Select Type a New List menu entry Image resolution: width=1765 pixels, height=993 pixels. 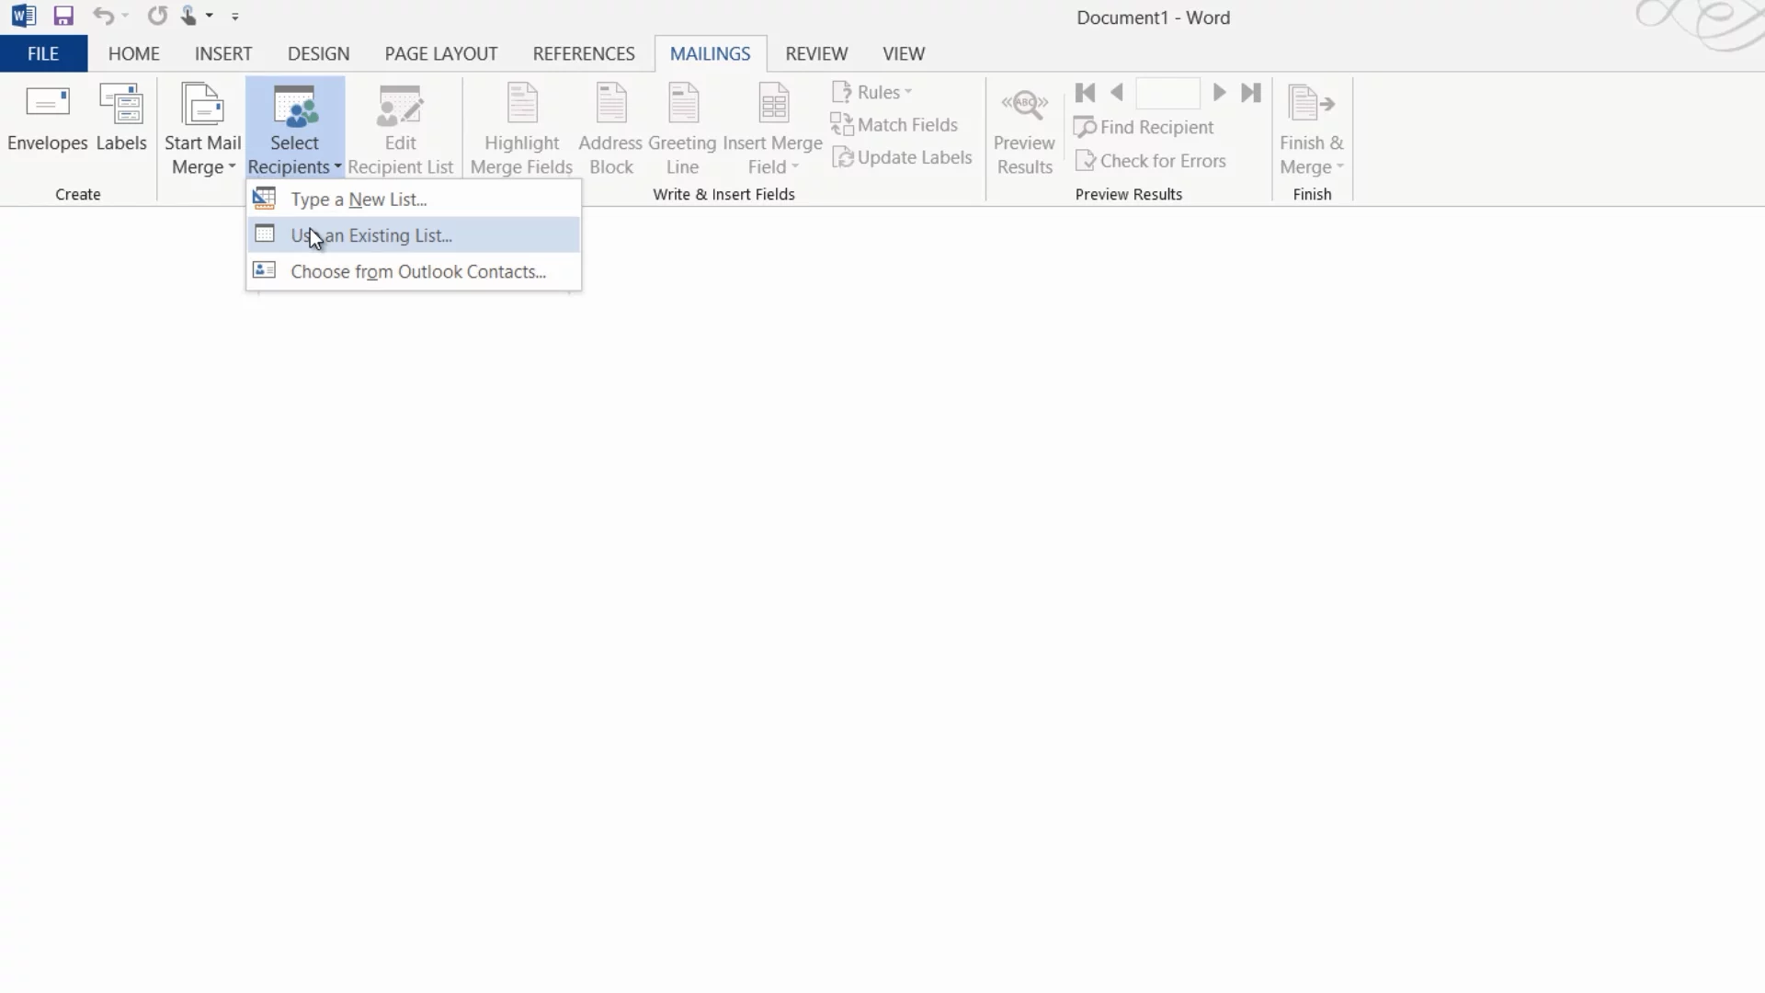(x=359, y=200)
